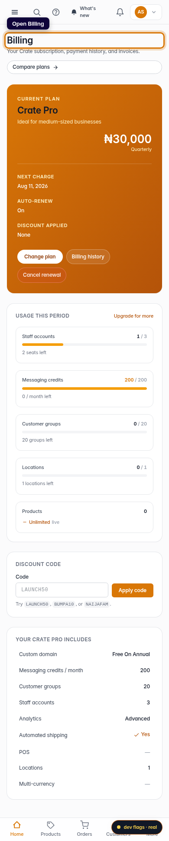Expand the account dropdown chevron
This screenshot has width=169, height=841.
point(154,12)
